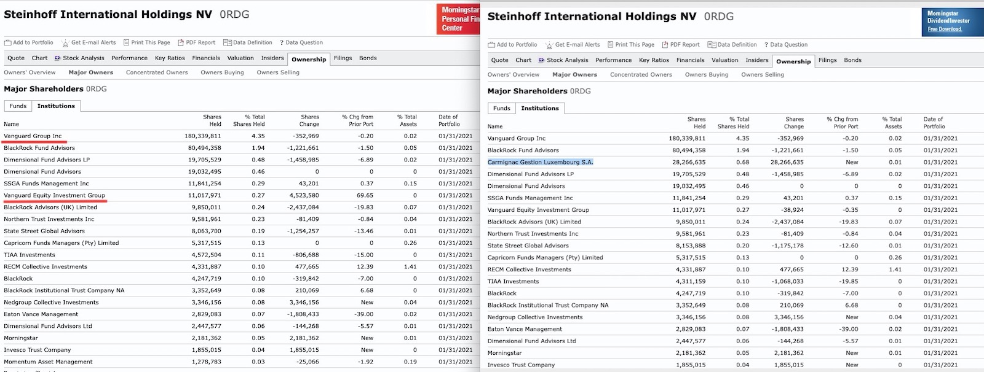Screen dimensions: 984x372
Task: Select Concentrated Owners submenu in left page
Action: [x=157, y=72]
